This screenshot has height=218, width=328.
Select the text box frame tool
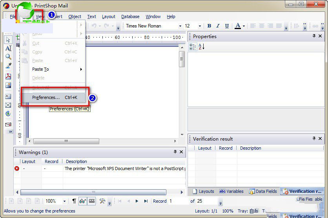click(x=8, y=96)
